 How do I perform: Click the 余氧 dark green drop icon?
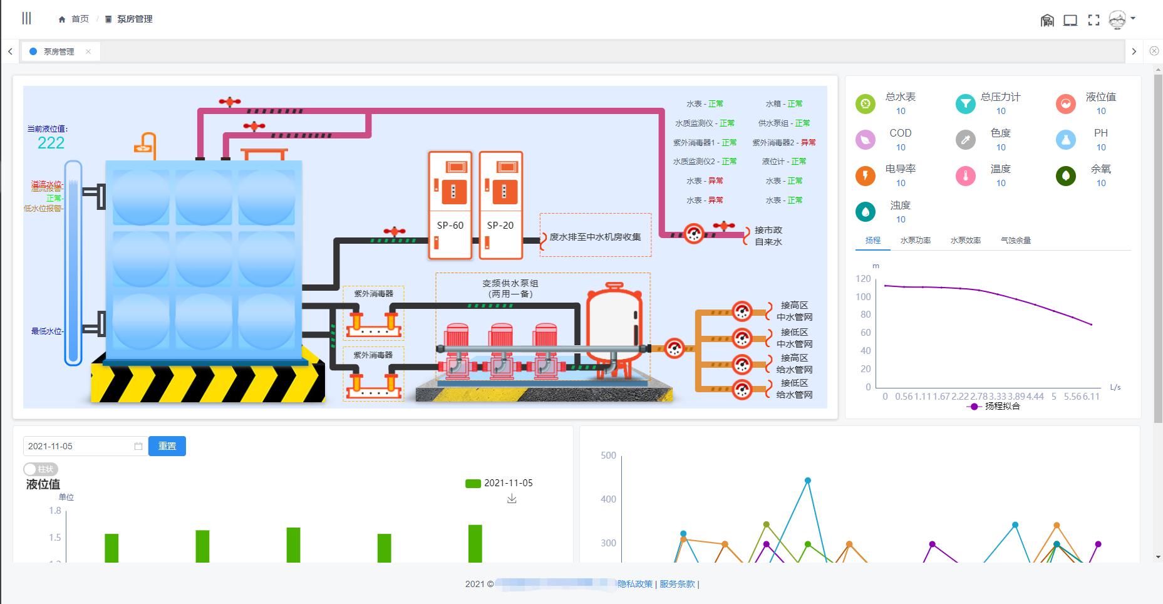[x=1066, y=175]
